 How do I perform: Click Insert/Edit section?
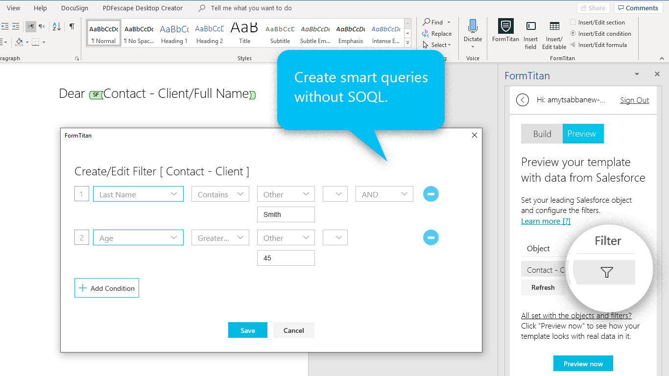597,23
